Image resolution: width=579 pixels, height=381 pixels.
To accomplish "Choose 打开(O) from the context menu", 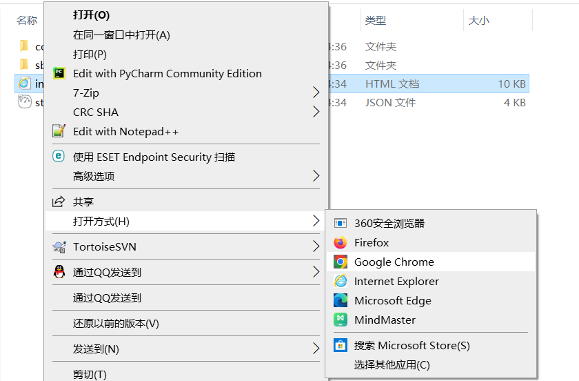I will [x=91, y=15].
